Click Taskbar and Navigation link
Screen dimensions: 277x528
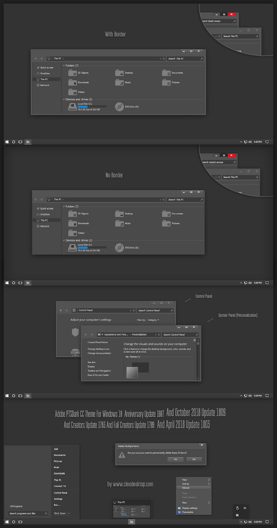[x=99, y=371]
